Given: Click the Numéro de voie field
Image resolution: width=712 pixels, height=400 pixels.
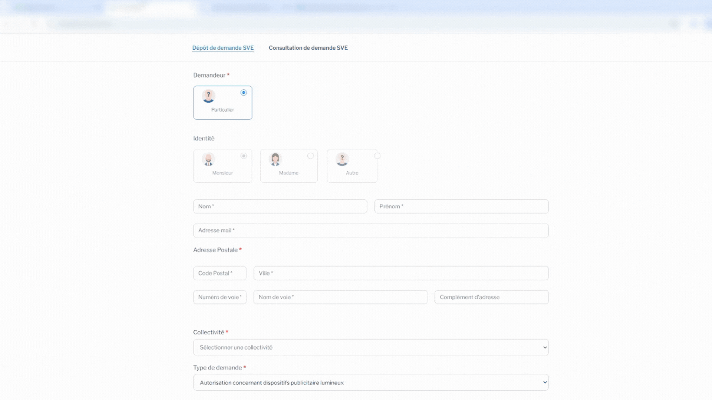Looking at the screenshot, I should pyautogui.click(x=220, y=297).
